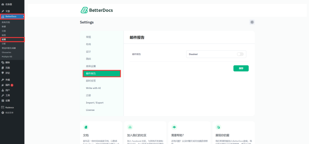Image resolution: width=309 pixels, height=144 pixels.
Task: Click the settings icon beside sidebar 设置
Action: pyautogui.click(x=3, y=101)
